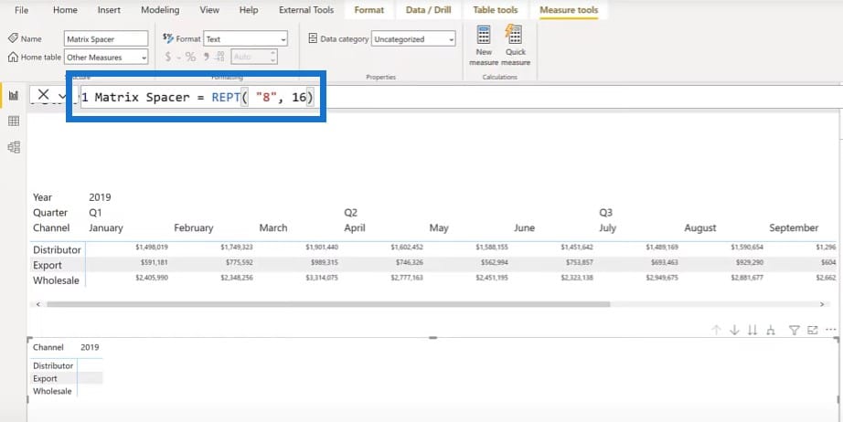Open the External Tools tab
The width and height of the screenshot is (843, 422).
tap(306, 10)
